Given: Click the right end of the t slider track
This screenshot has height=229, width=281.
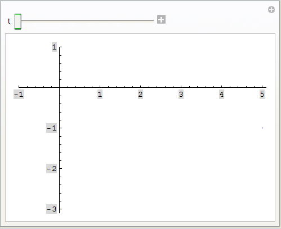Looking at the screenshot, I should pyautogui.click(x=153, y=21).
